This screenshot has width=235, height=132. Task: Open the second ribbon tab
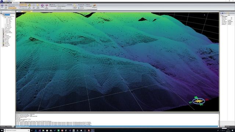(x=10, y=3)
